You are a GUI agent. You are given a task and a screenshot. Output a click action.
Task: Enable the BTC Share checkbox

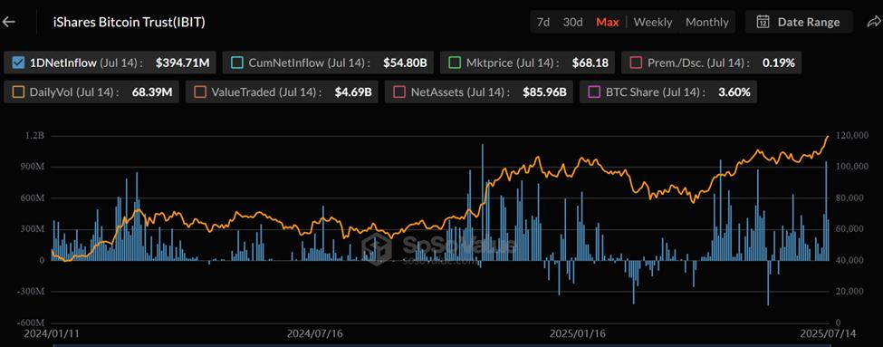[593, 92]
